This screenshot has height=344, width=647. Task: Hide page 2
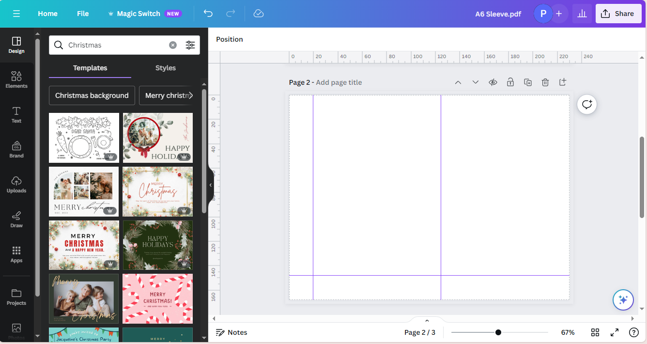tap(493, 82)
